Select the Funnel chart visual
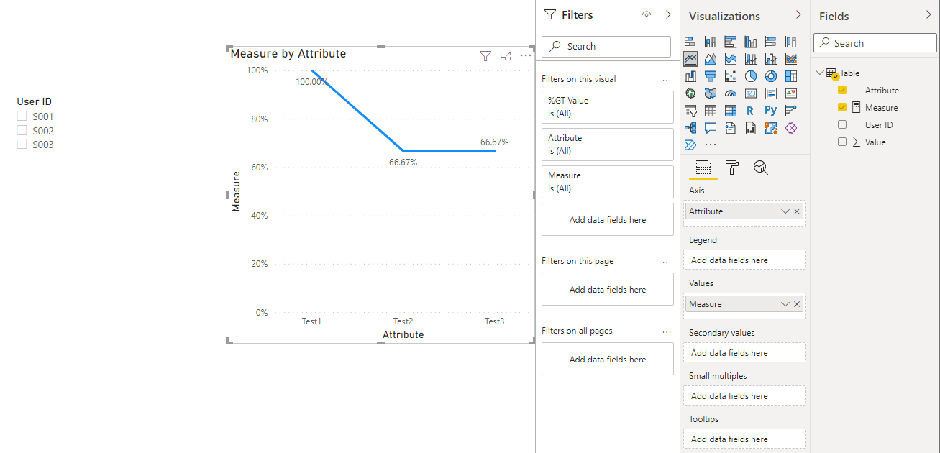This screenshot has width=940, height=453. click(711, 75)
